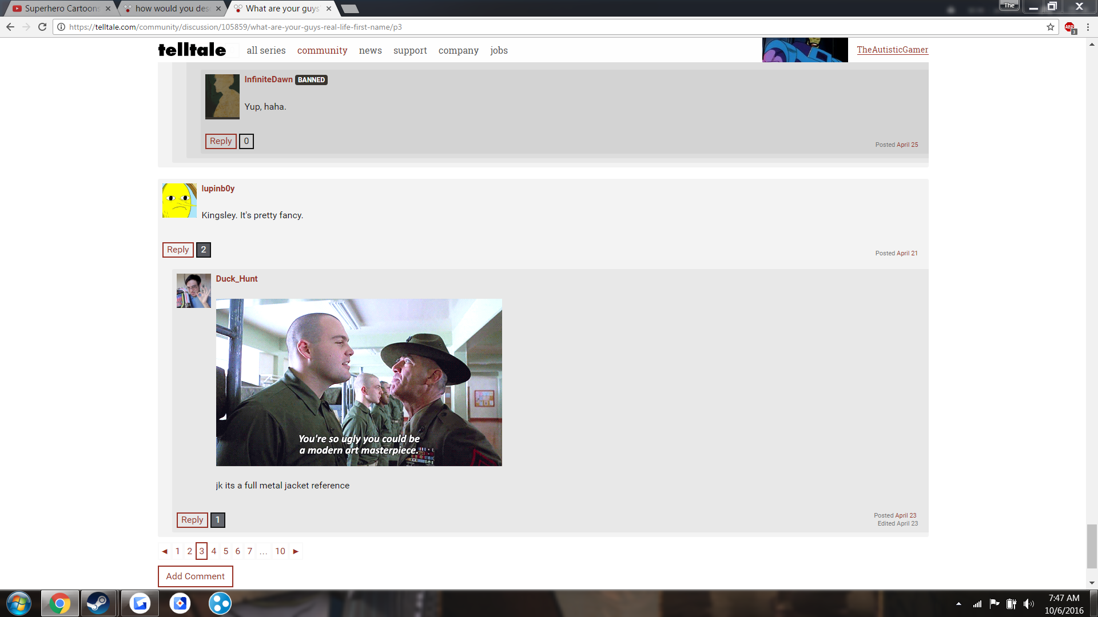Click the Steam icon in taskbar
1098x617 pixels.
99,602
